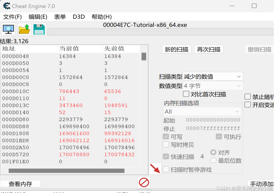
Task: Select result row address 000D1BD8
Action: [x=70, y=140]
